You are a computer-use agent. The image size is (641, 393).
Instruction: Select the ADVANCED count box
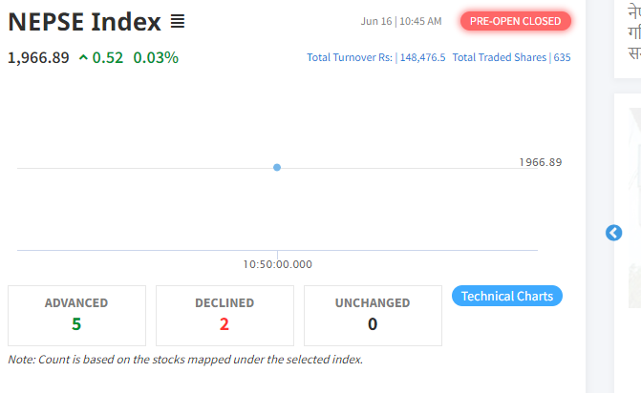pos(76,316)
